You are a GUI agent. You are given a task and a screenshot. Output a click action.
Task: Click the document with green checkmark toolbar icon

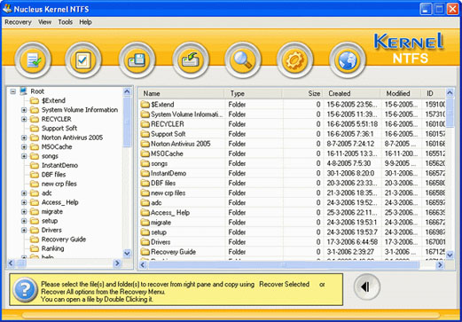click(33, 60)
